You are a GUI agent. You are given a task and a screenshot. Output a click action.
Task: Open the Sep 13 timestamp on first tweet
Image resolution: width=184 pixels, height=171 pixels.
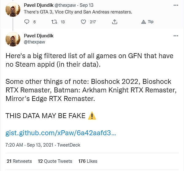88,6
